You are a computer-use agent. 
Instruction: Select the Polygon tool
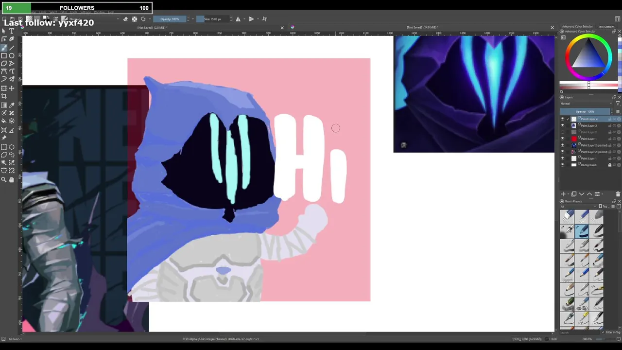click(4, 64)
